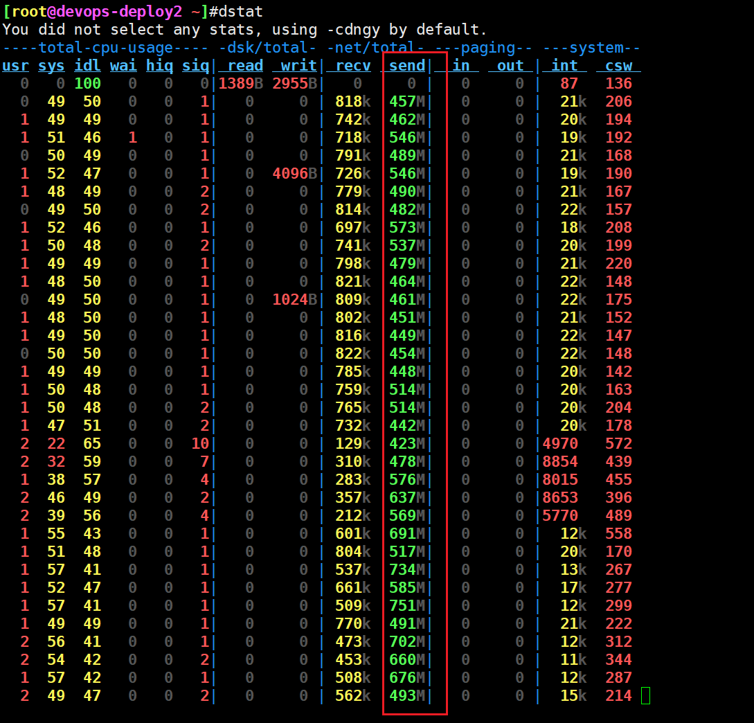Select the 'hiq' column header

(160, 65)
